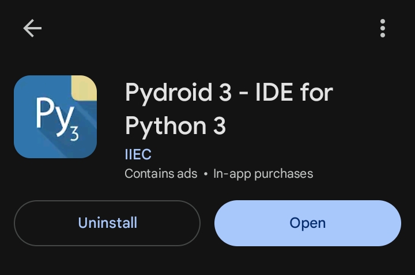The height and width of the screenshot is (275, 415).
Task: Uninstall Pydroid 3 from the device
Action: (107, 223)
